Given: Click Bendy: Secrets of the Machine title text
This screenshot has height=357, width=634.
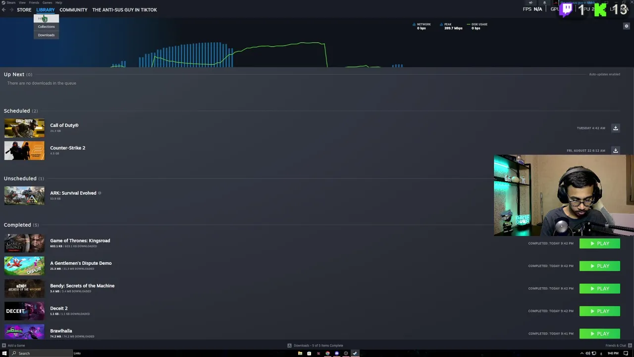Looking at the screenshot, I should [82, 286].
